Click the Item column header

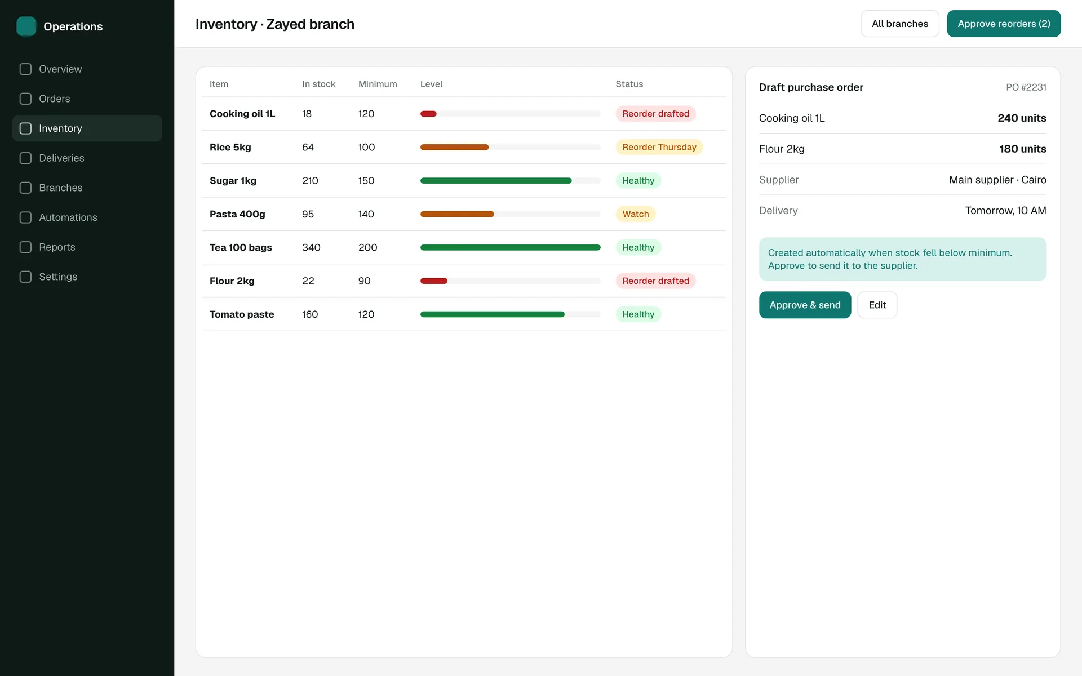coord(219,84)
